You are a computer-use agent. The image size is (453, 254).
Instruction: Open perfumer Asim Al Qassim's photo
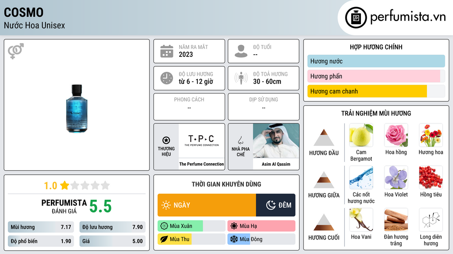click(276, 141)
